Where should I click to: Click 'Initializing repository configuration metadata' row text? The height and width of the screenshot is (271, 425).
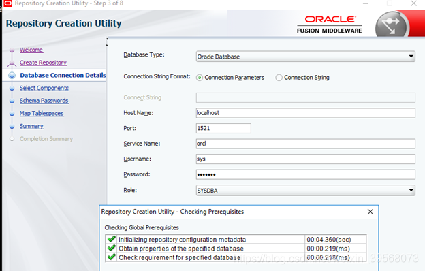(182, 240)
